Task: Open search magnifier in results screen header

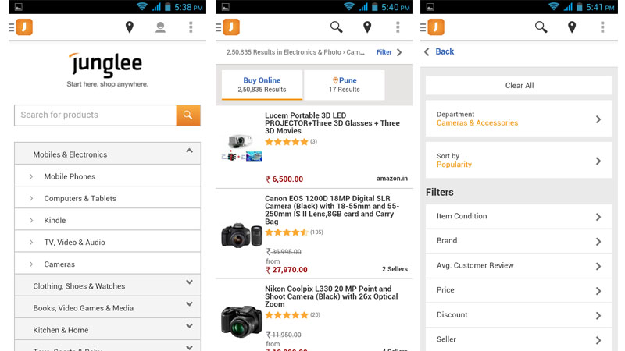Action: 337,27
